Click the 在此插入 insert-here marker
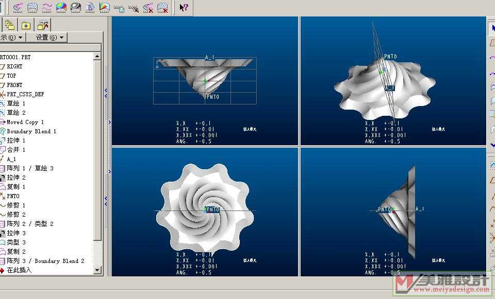Image resolution: width=495 pixels, height=299 pixels. [19, 270]
